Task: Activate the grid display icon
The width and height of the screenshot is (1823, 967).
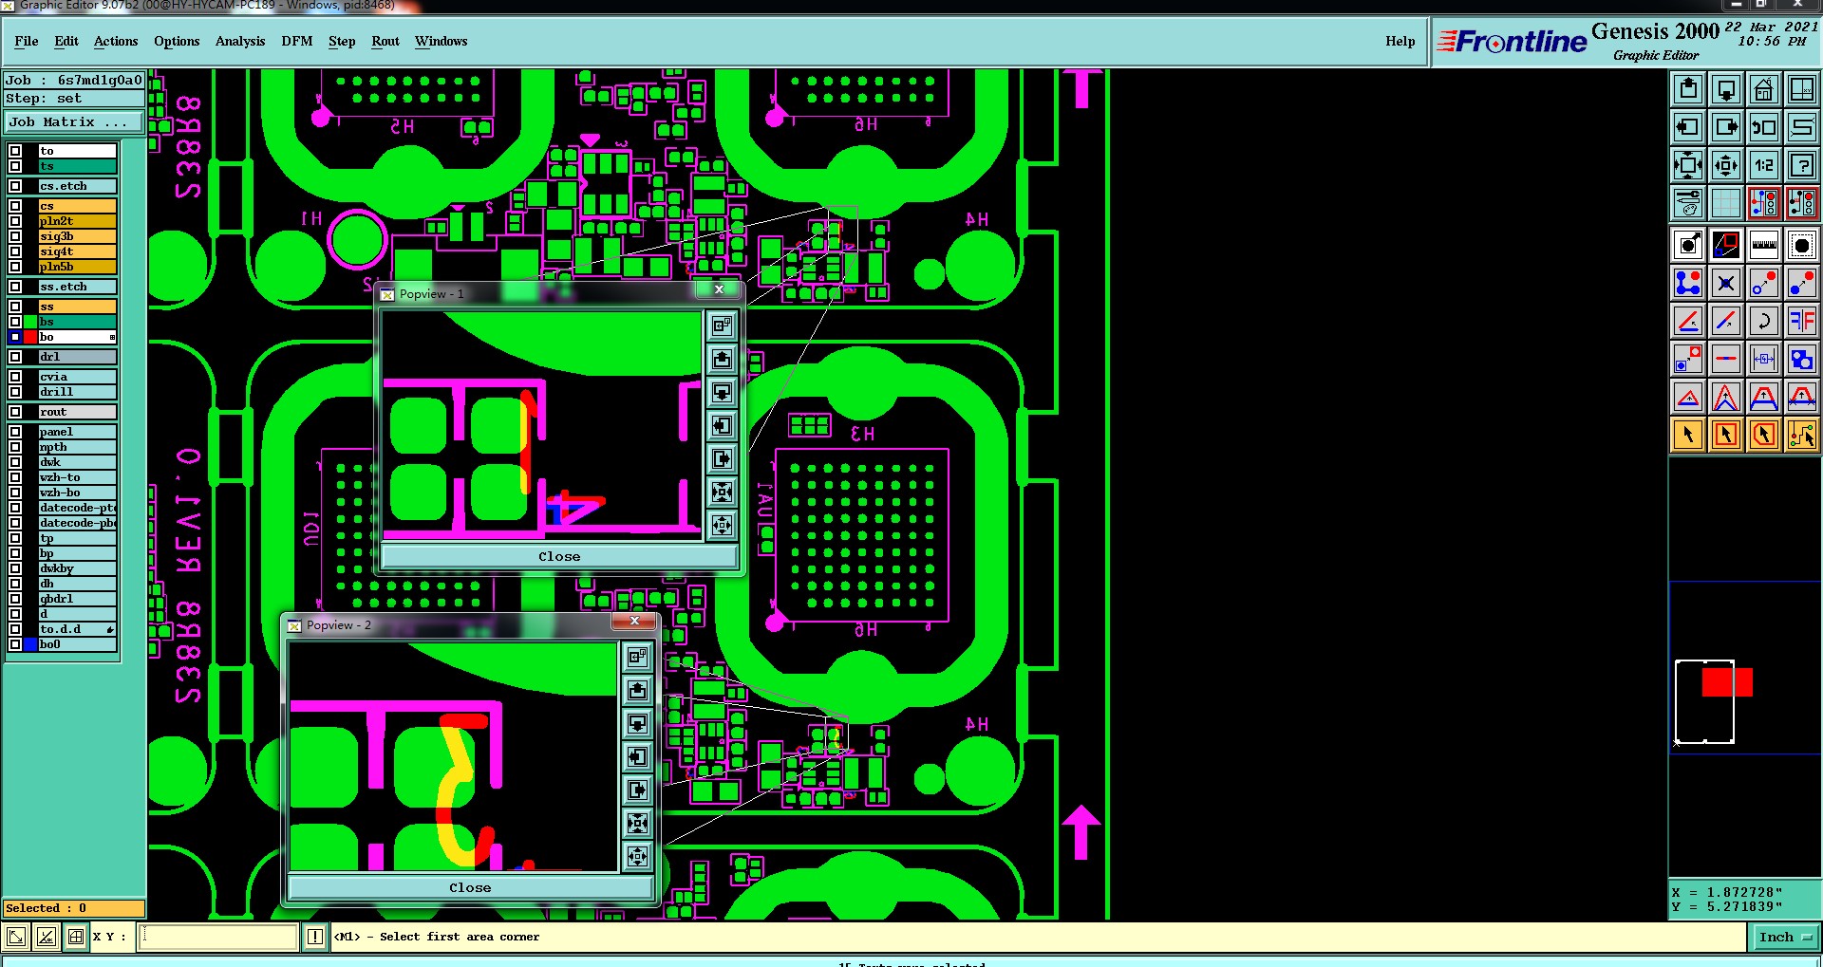Action: 1725,203
